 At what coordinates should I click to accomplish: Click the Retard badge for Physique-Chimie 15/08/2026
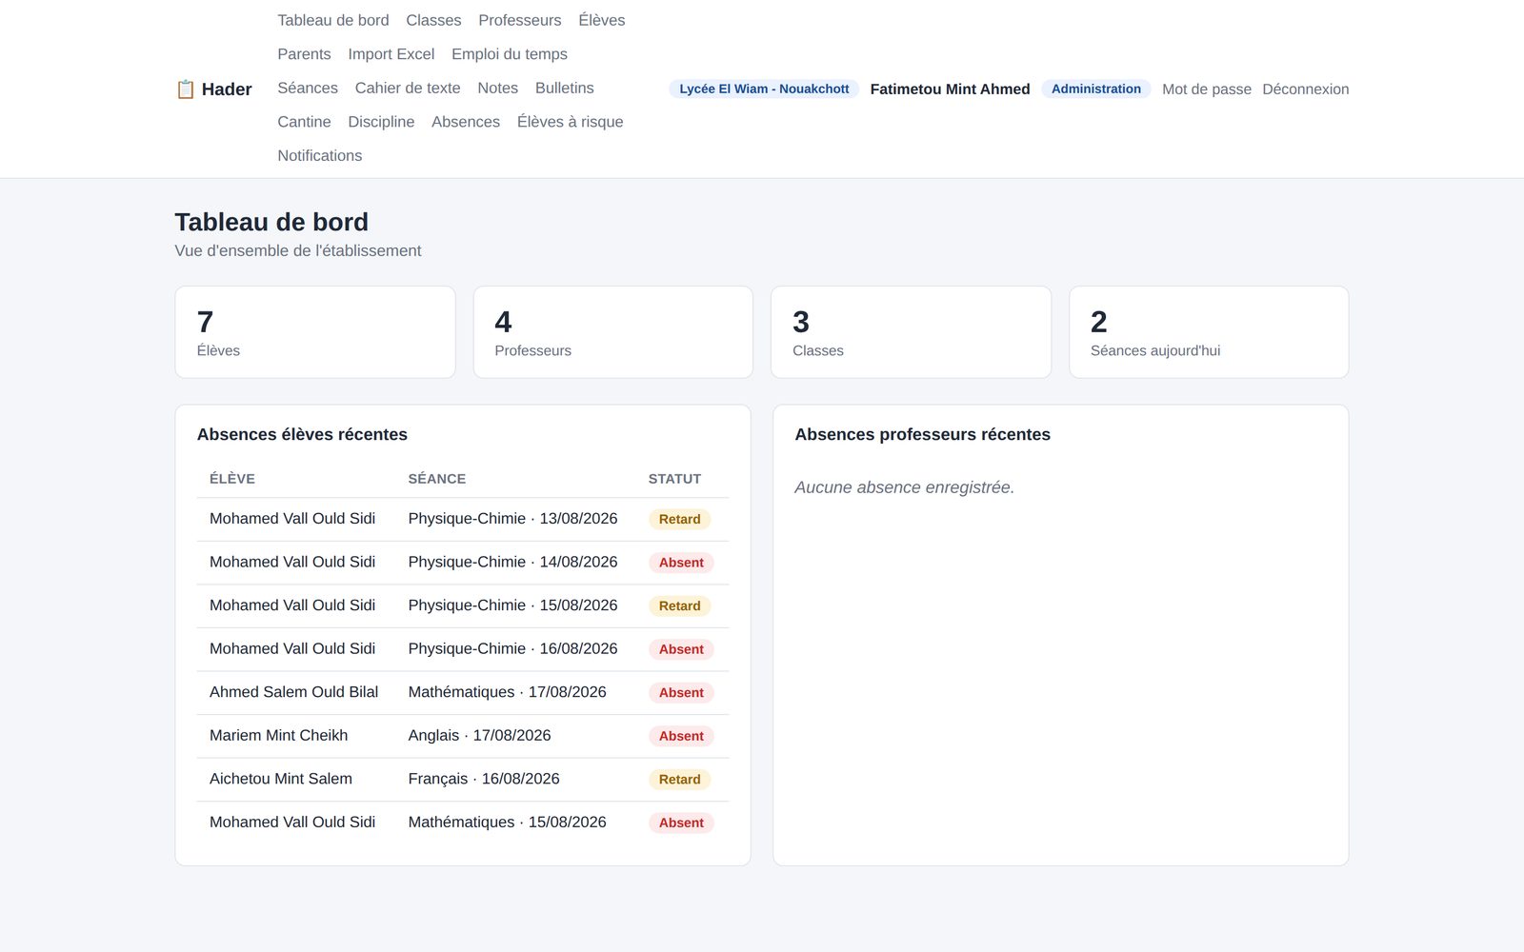(x=680, y=606)
